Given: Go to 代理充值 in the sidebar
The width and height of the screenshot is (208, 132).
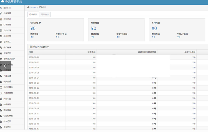Looking at the screenshot, I should pyautogui.click(x=7, y=76).
